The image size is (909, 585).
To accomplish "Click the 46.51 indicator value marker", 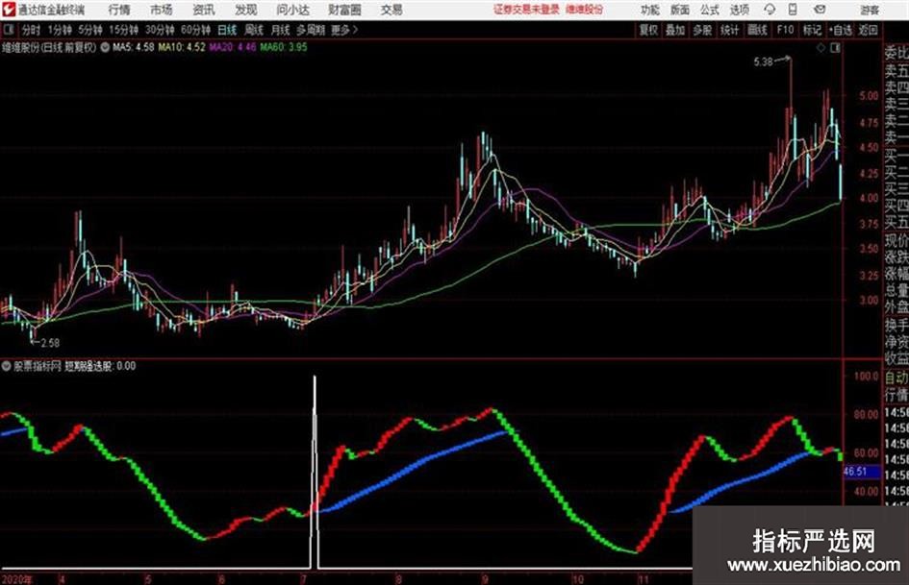I will click(862, 472).
